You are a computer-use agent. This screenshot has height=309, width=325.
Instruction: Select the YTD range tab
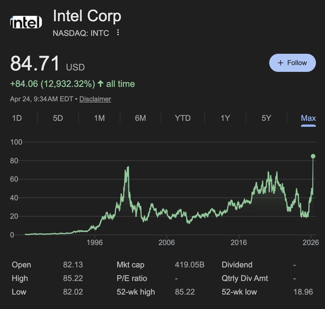point(183,118)
